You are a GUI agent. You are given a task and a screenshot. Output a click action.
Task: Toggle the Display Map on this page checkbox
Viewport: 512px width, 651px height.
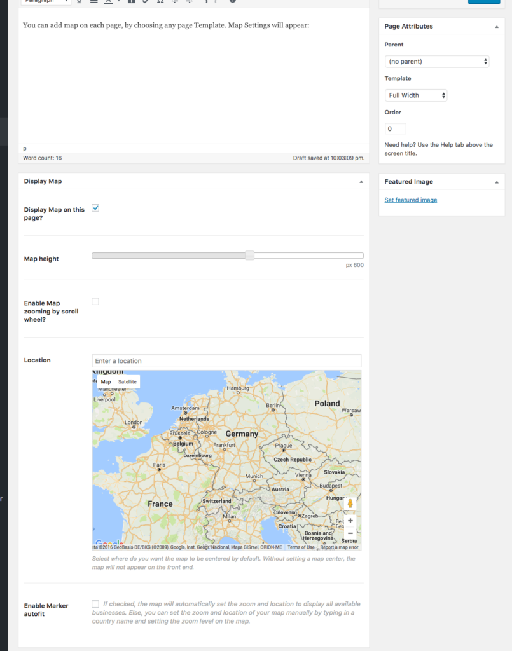pyautogui.click(x=95, y=208)
